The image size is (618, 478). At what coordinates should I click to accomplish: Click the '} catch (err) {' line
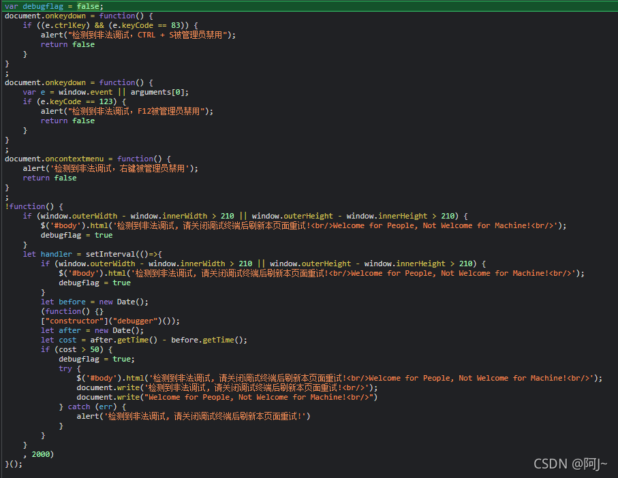tap(92, 407)
